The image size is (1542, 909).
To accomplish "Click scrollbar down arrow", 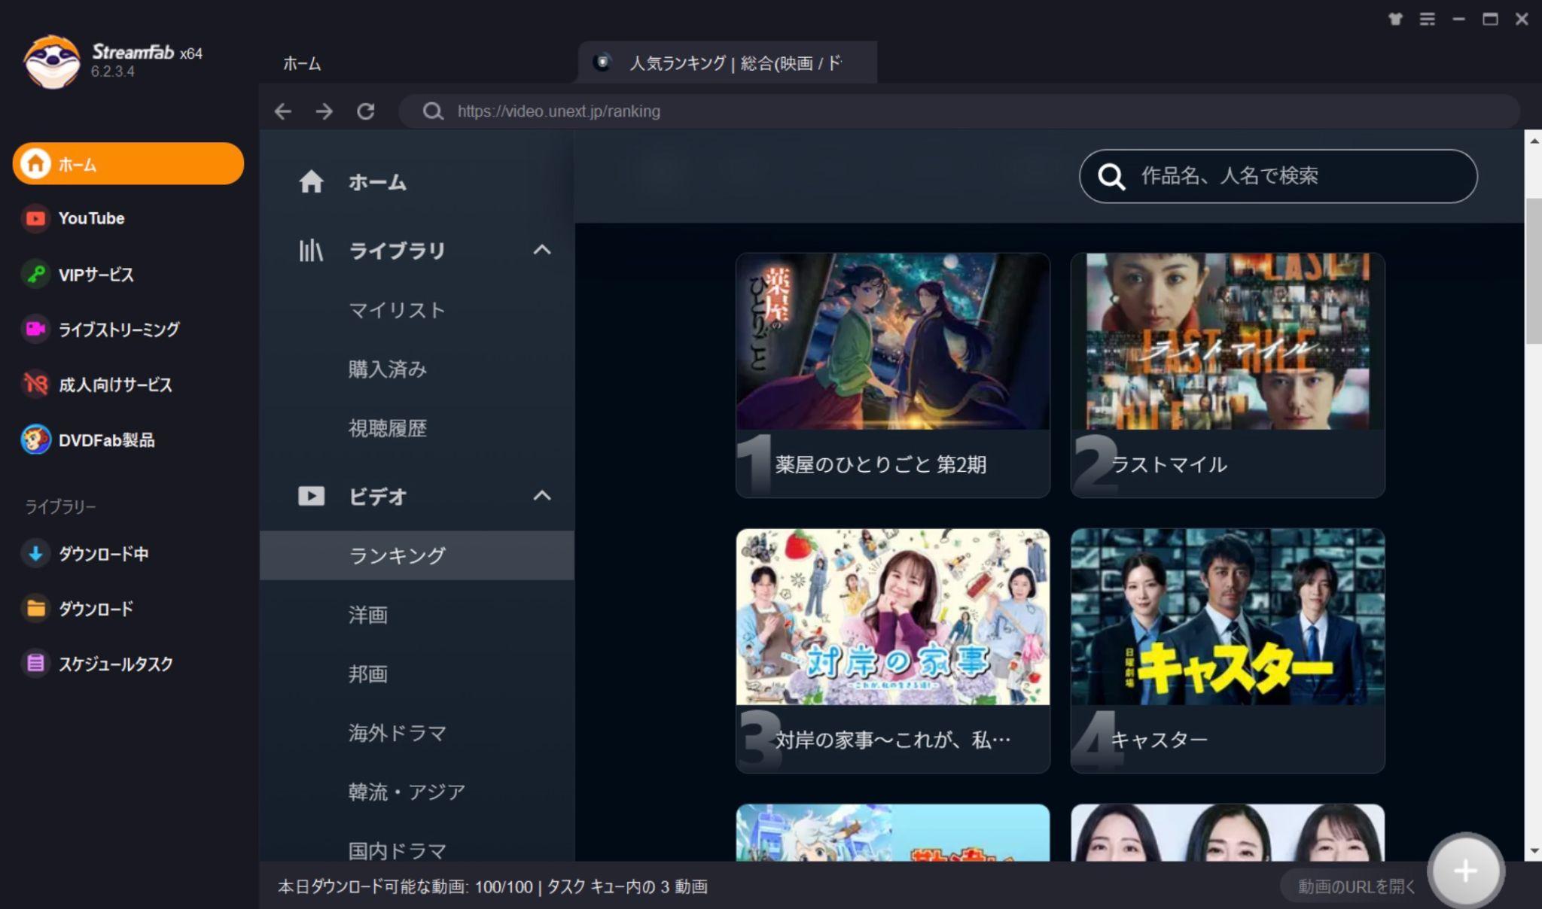I will tap(1533, 851).
